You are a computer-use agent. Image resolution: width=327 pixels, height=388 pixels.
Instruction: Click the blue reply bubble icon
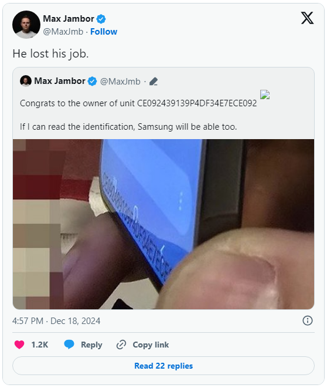click(69, 344)
